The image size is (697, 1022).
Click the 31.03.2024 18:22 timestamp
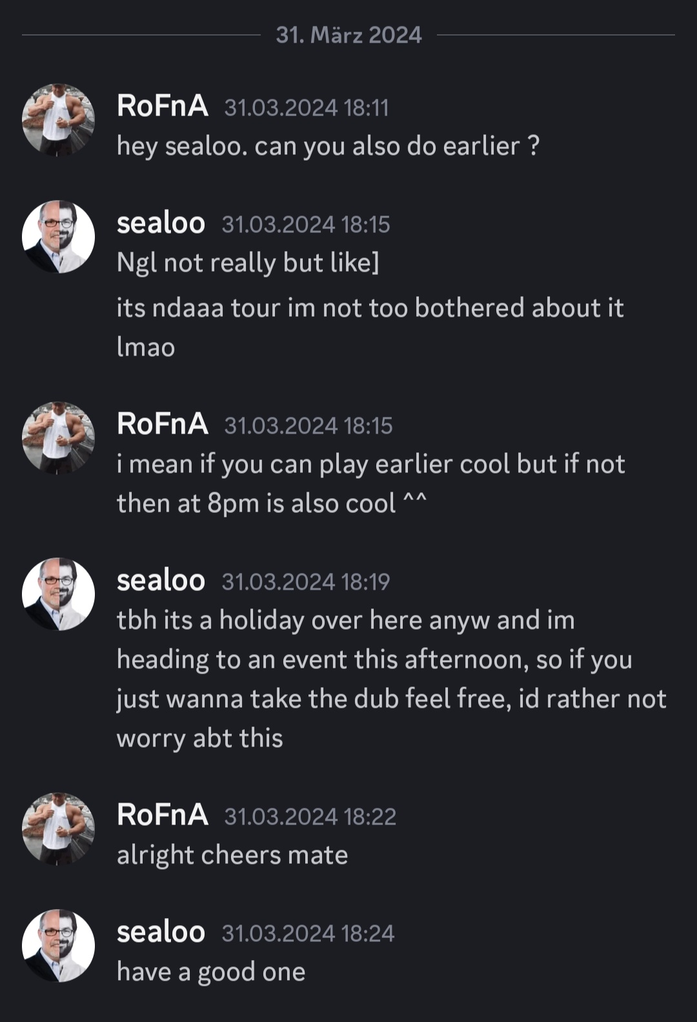coord(310,817)
